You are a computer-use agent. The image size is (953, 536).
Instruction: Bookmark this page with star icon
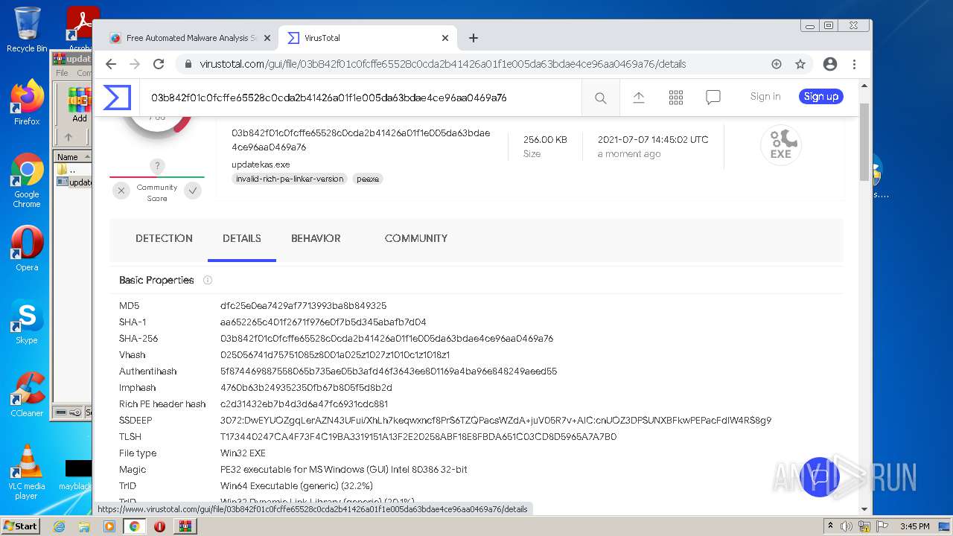(x=800, y=64)
